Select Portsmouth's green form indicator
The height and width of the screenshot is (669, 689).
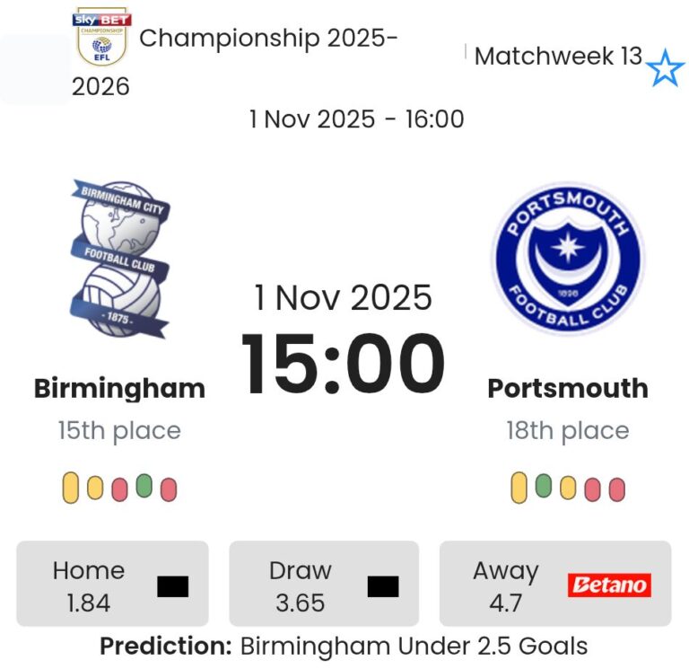pos(543,486)
